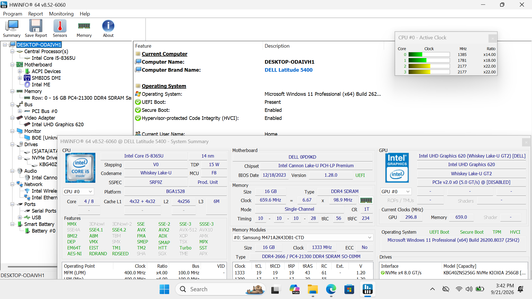Viewport: 532px width, 299px height.
Task: Open the Wi-Fi network tray icon
Action: point(459,289)
